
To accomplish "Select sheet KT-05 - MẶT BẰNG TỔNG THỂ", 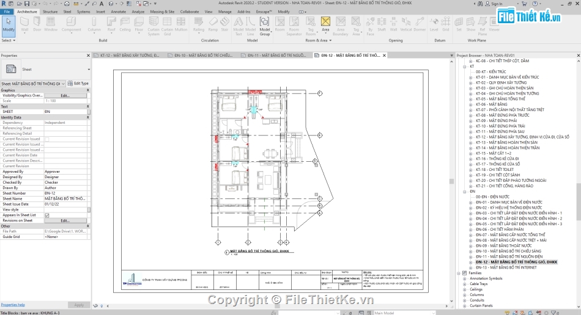I will 501,99.
